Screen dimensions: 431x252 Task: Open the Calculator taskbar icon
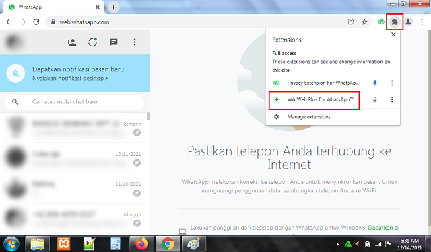115,244
